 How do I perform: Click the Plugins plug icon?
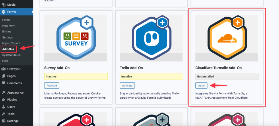4,100
